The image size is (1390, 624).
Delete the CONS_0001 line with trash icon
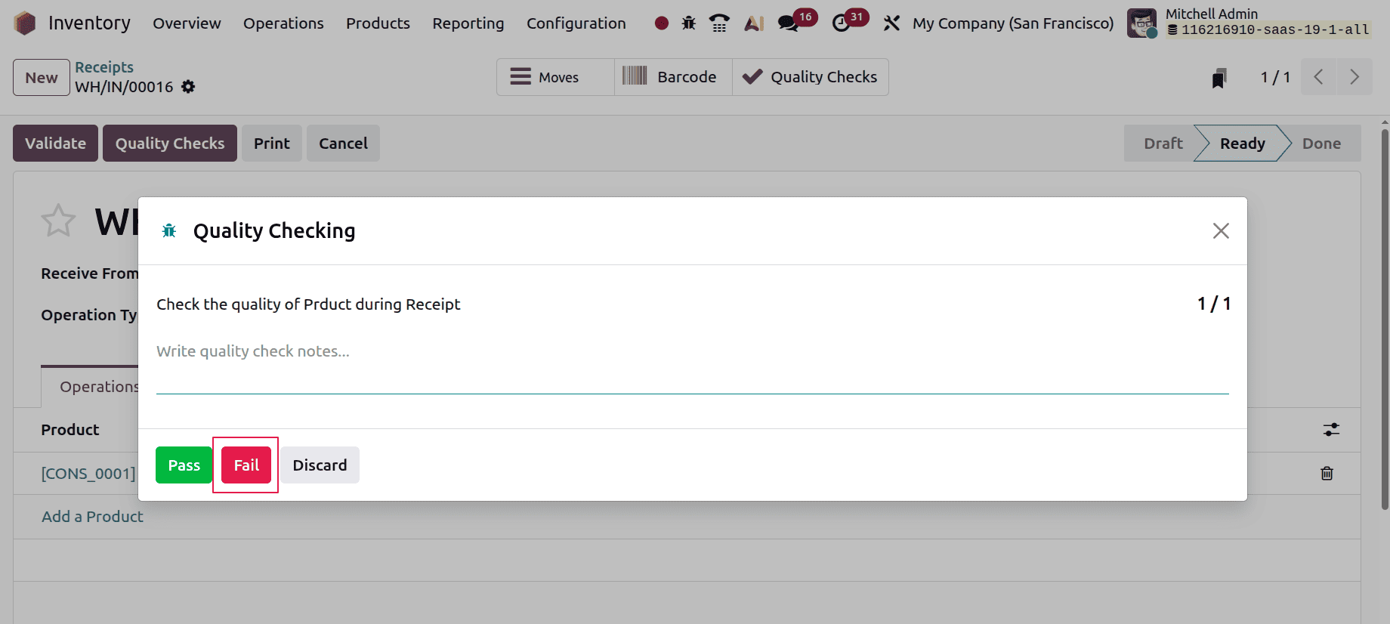coord(1327,474)
